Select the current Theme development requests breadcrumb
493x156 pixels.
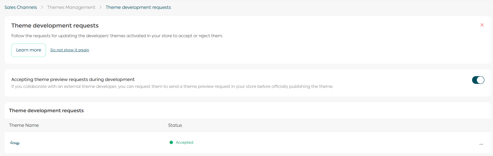tap(138, 7)
